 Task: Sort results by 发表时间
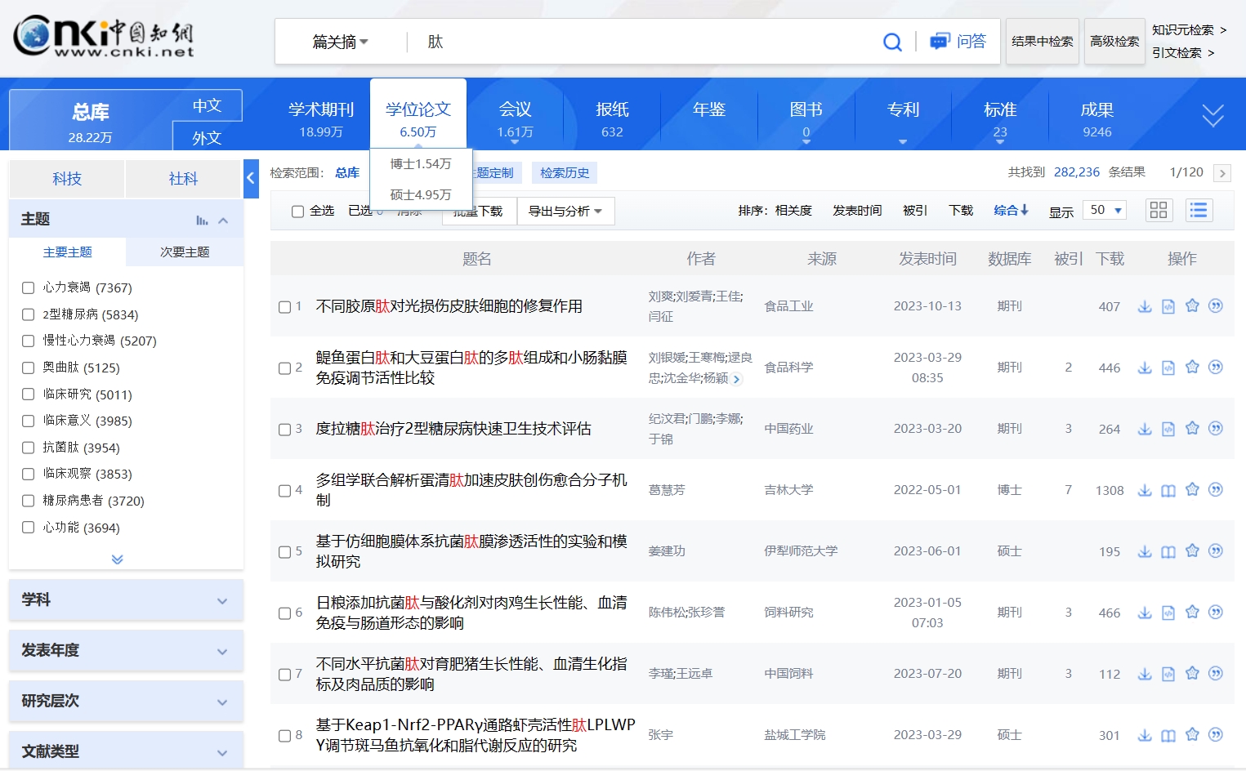pyautogui.click(x=857, y=211)
